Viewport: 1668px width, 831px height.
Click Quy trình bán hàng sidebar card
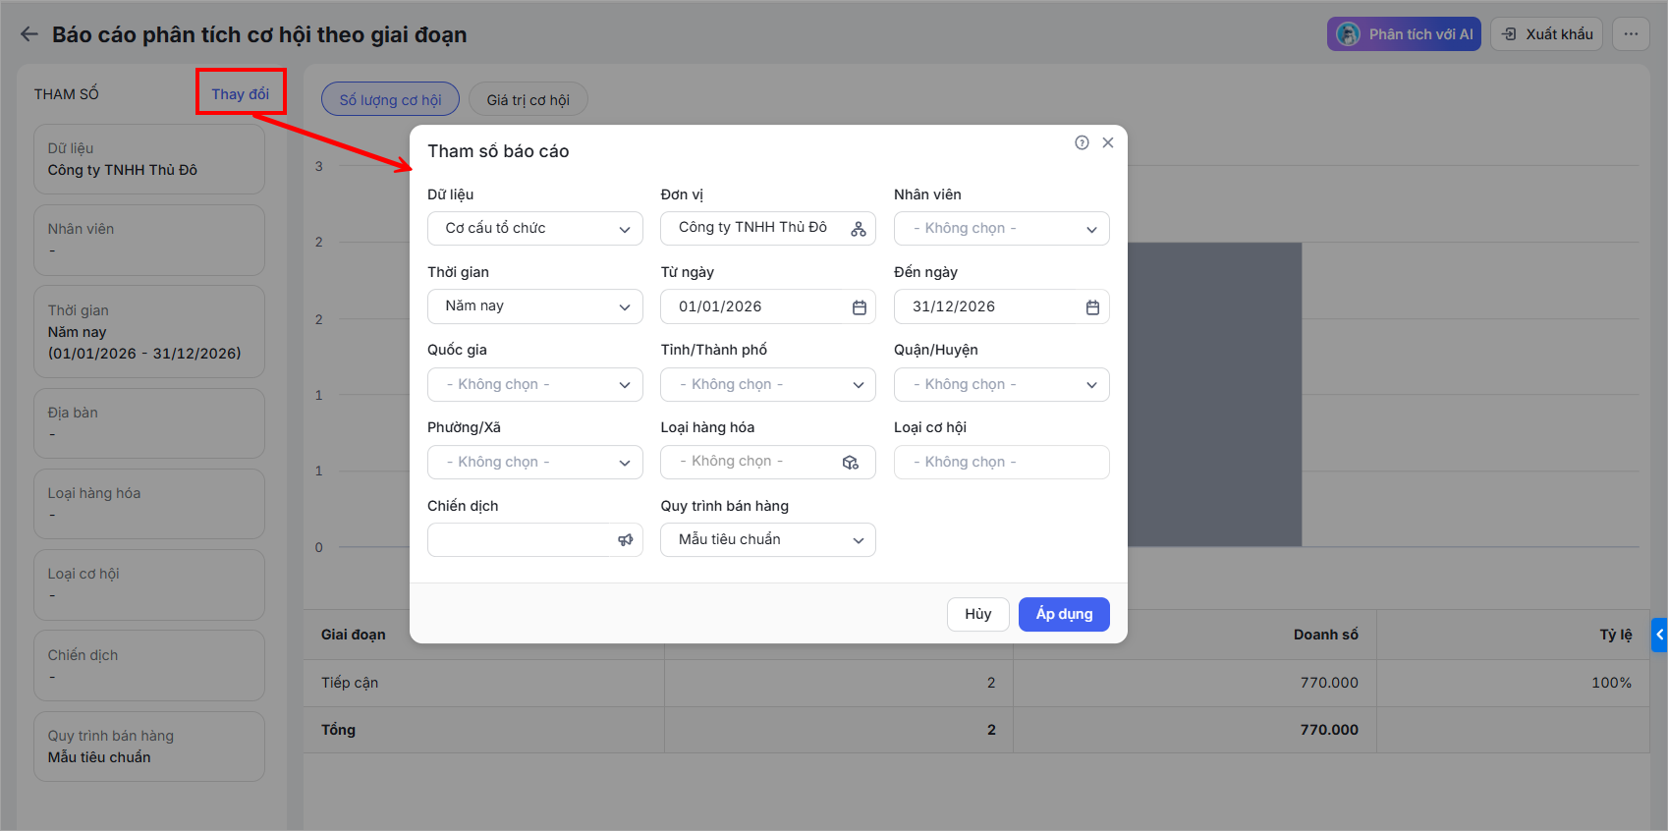tap(149, 747)
